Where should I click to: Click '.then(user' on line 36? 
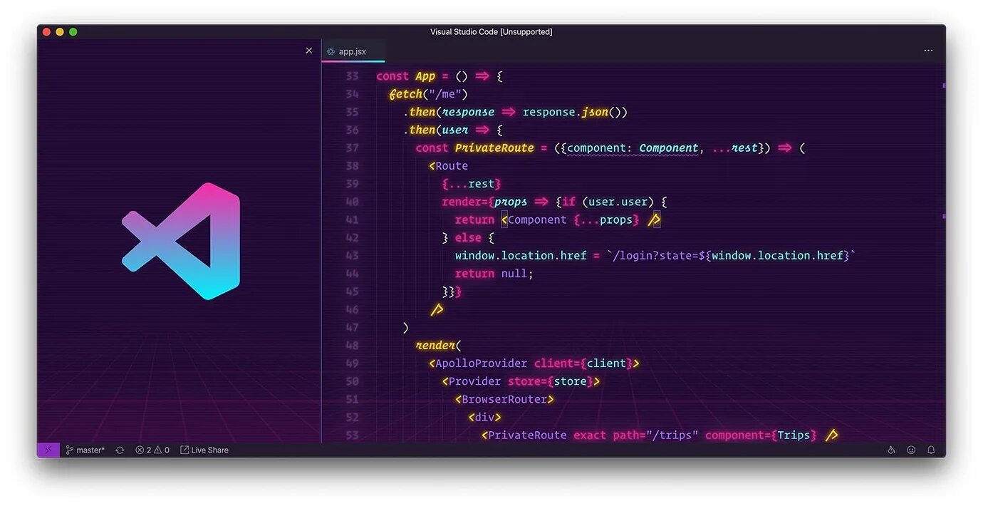435,130
